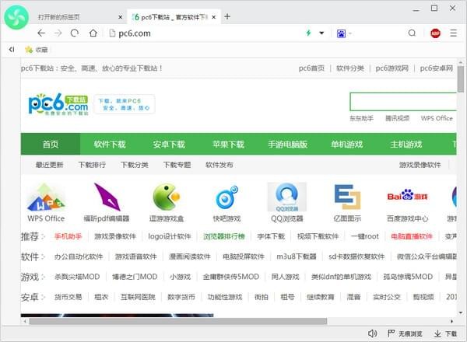Click the pc6 site search box
Screen dimensions: 467x342
tap(403, 101)
